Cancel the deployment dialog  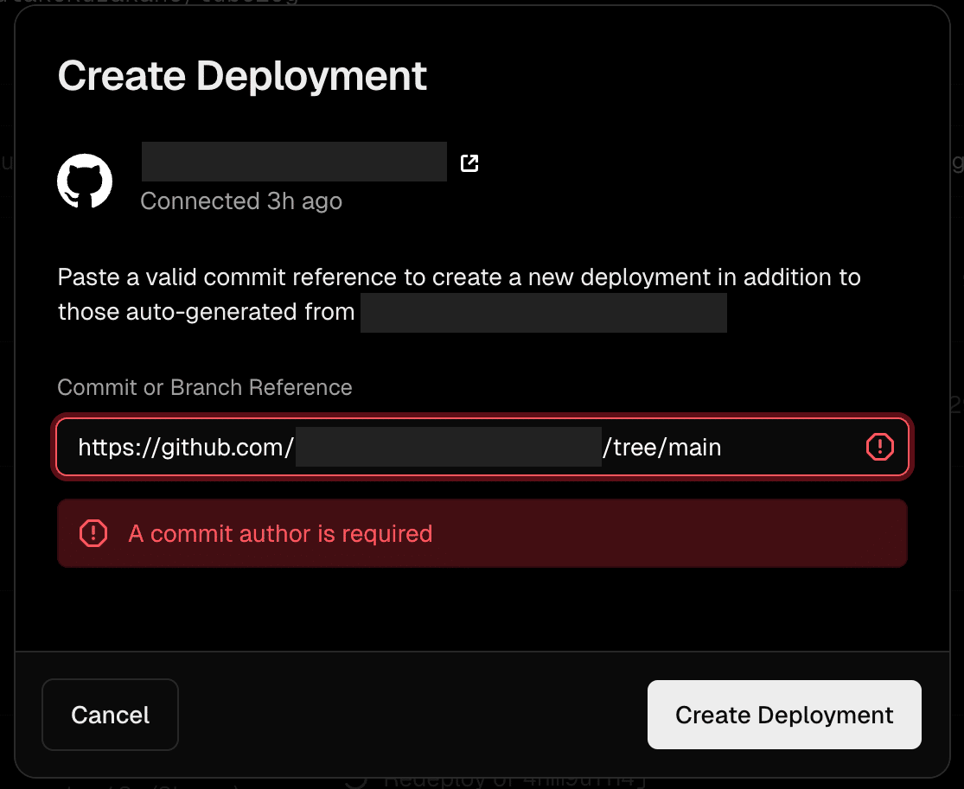point(110,715)
